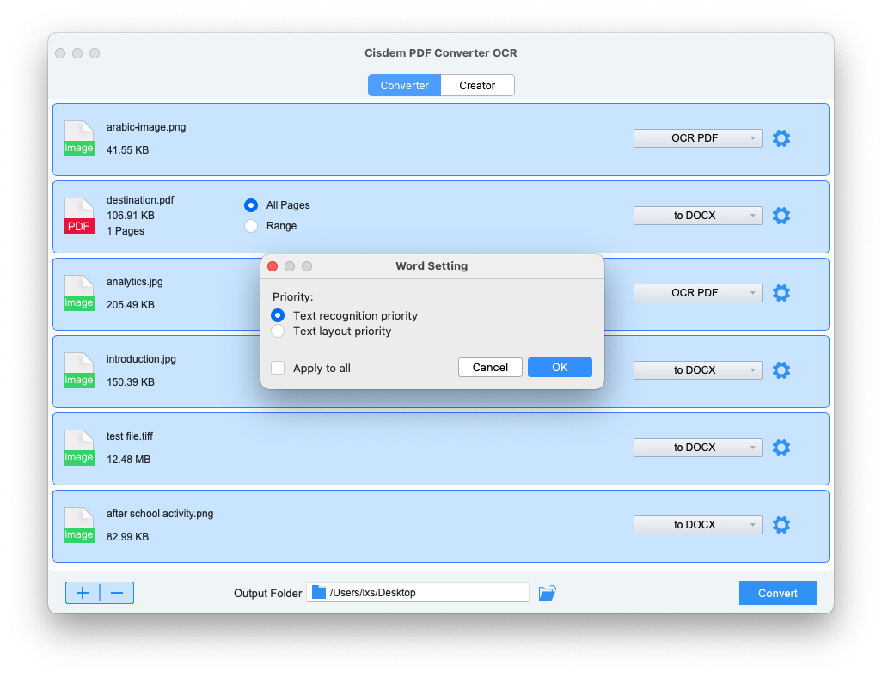Image resolution: width=882 pixels, height=677 pixels.
Task: Click the 106.91 KB file size
Action: [131, 216]
